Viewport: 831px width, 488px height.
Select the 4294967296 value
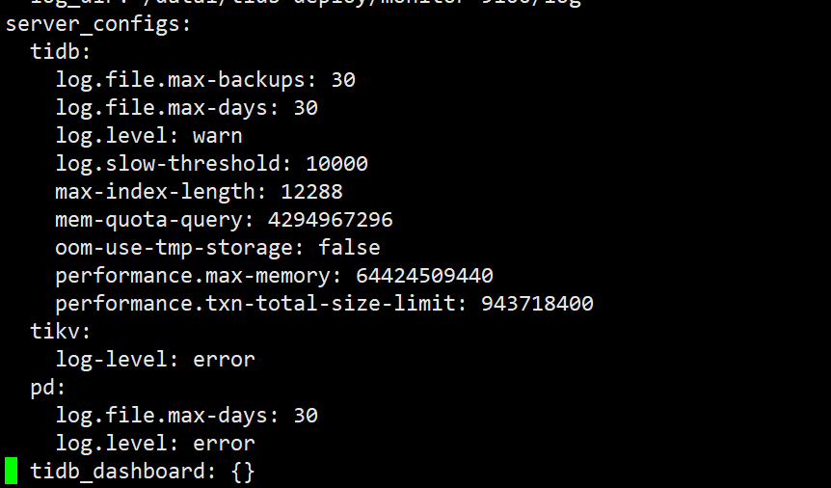coord(330,220)
